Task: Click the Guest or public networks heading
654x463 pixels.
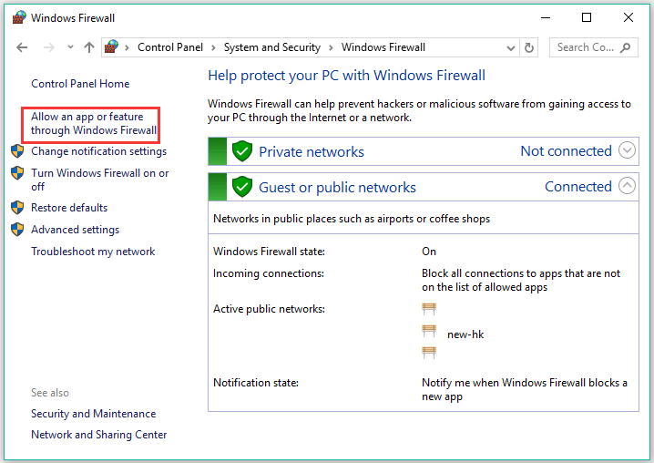Action: (x=337, y=188)
